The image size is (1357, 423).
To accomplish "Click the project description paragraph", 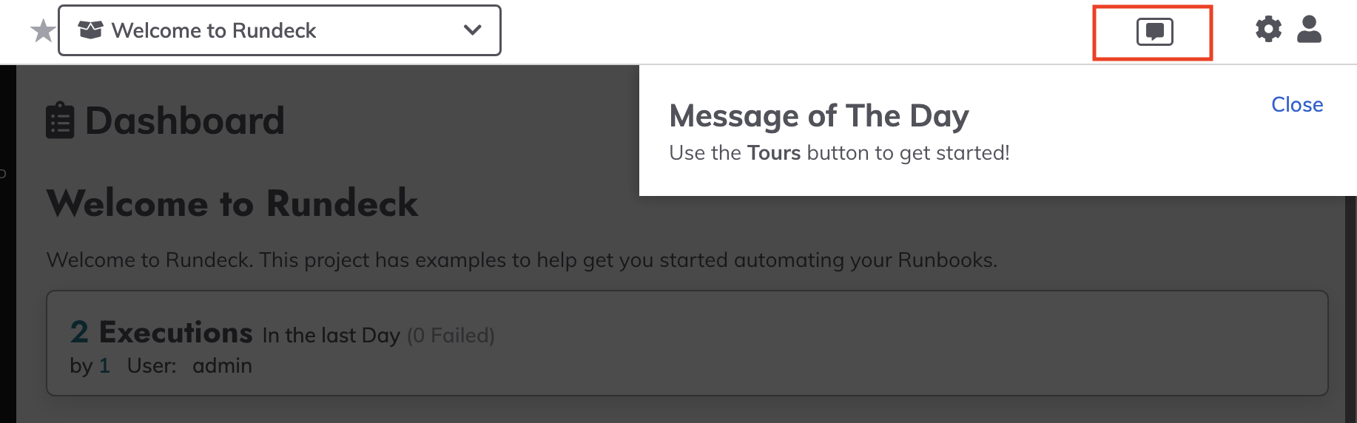I will tap(522, 260).
